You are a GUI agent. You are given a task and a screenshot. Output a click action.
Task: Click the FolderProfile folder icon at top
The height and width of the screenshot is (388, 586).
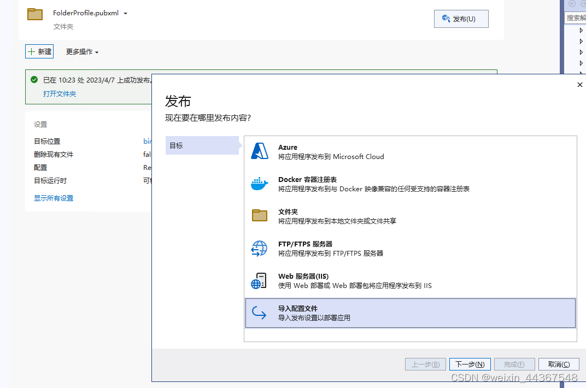(x=35, y=14)
